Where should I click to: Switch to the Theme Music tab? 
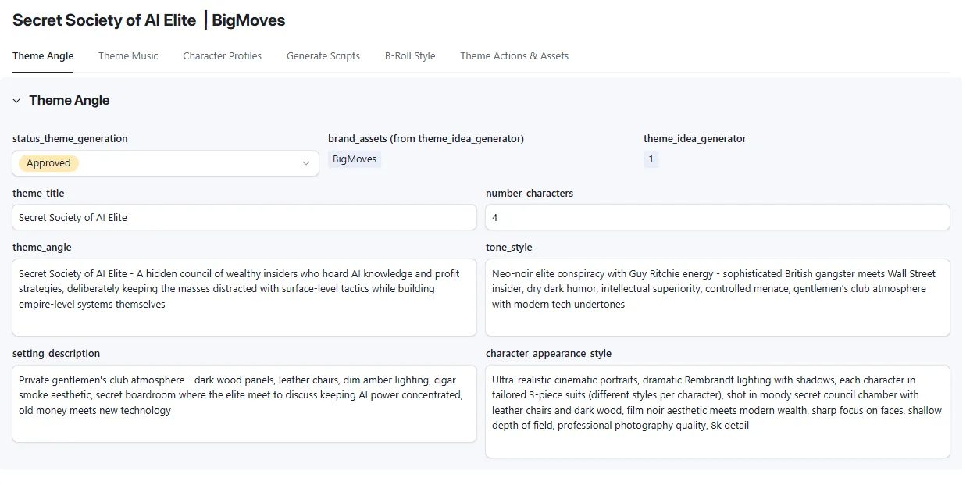click(x=128, y=55)
